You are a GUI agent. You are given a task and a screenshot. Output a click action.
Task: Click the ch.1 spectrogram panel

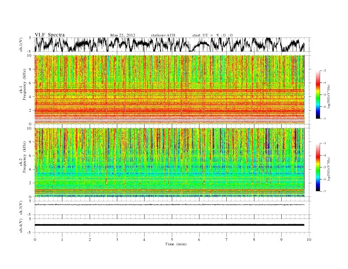(170, 90)
